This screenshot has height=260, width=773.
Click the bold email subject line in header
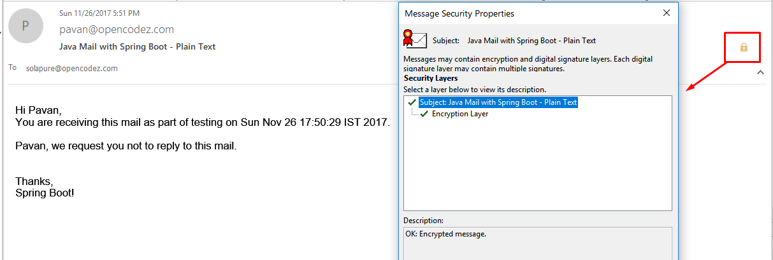click(137, 46)
